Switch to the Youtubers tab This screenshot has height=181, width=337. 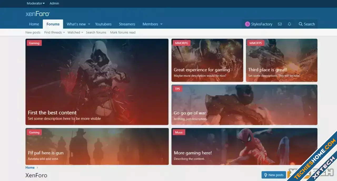pyautogui.click(x=103, y=24)
